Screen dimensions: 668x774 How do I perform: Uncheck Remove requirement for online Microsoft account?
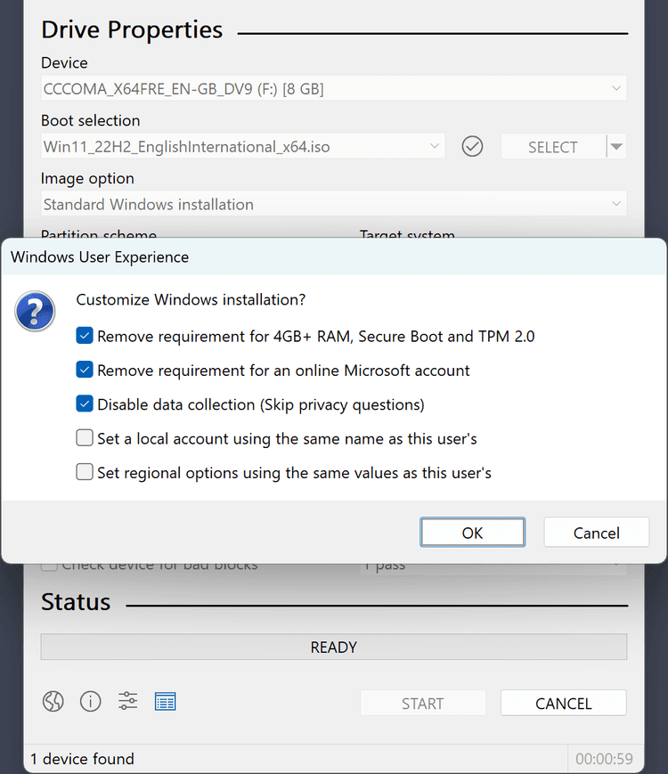85,371
